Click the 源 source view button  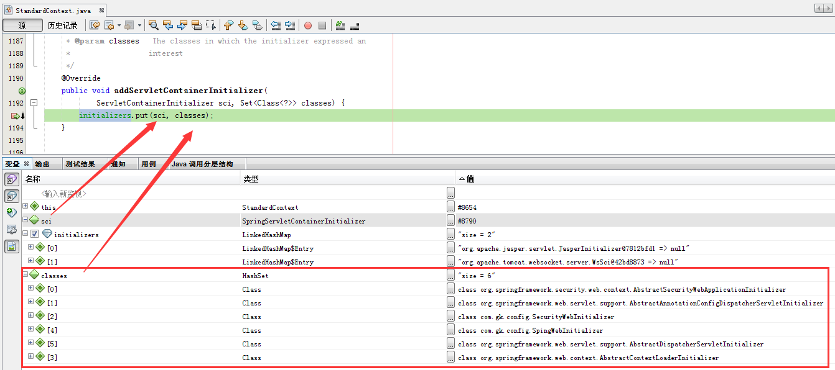pos(22,25)
